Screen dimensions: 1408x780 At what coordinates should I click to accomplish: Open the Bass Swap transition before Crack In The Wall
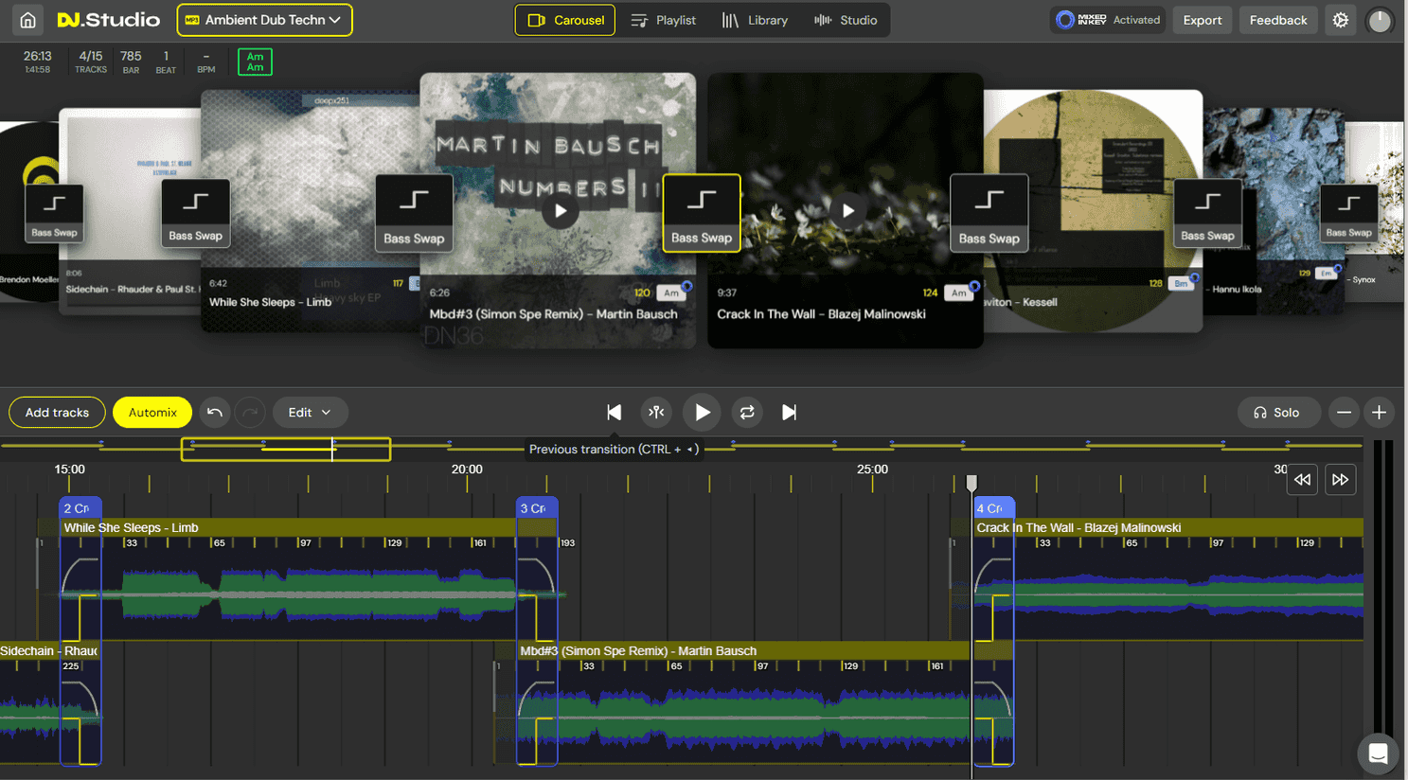[x=702, y=212]
